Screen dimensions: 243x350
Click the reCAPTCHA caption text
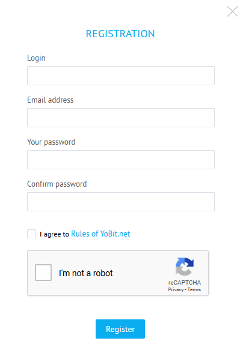point(185,283)
